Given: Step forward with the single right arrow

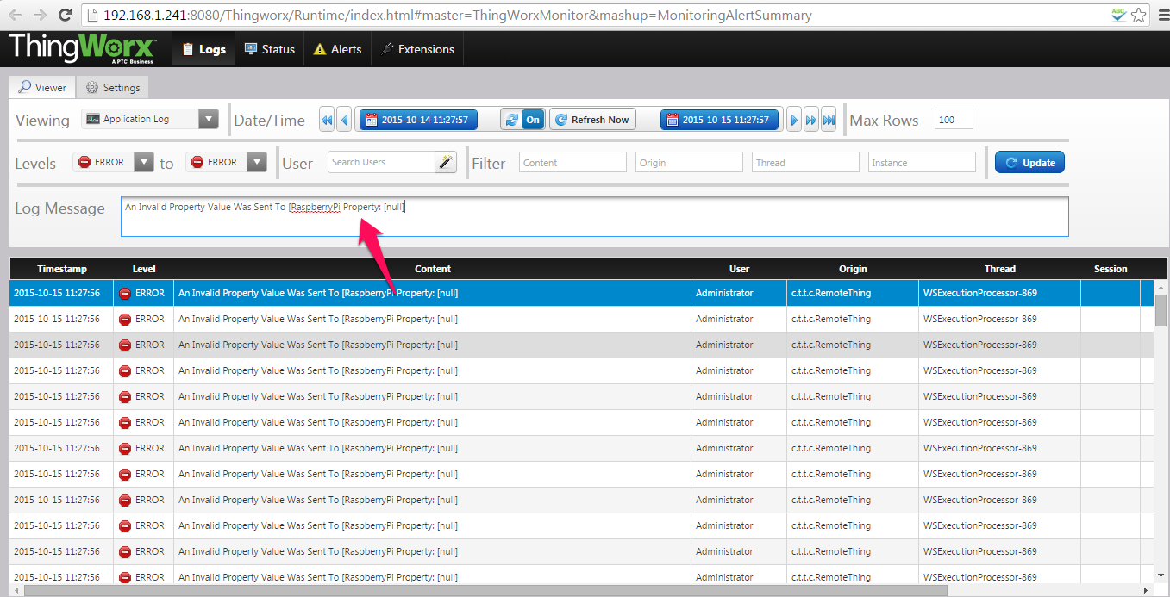Looking at the screenshot, I should point(794,120).
